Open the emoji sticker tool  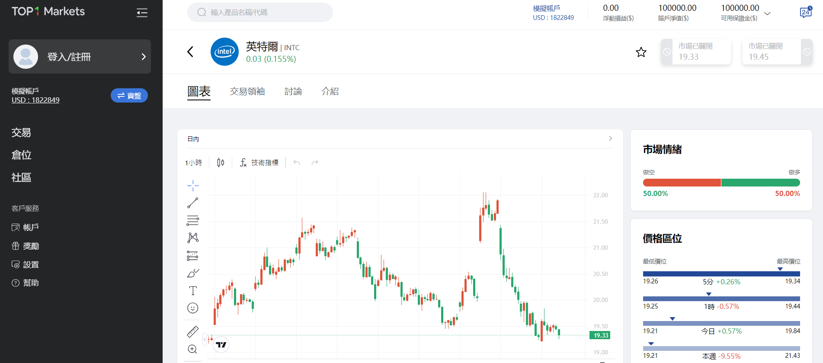tap(193, 308)
